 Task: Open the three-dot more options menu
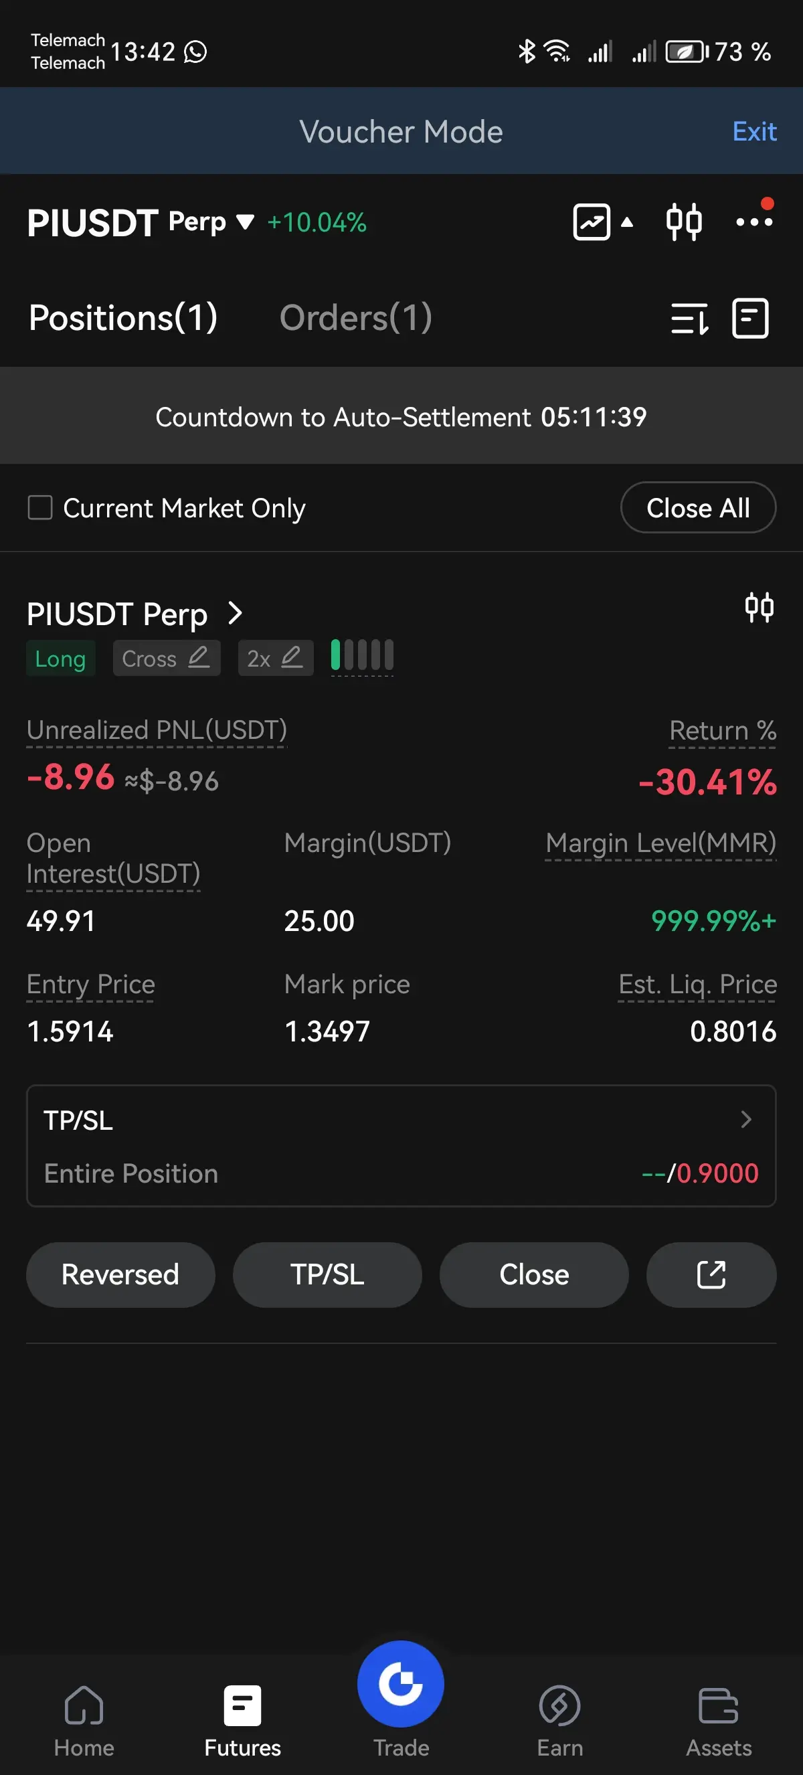click(x=754, y=220)
